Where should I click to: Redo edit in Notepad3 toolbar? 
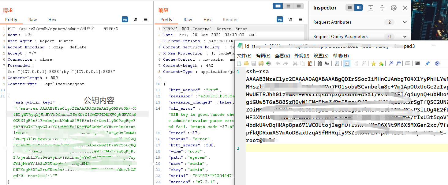click(285, 63)
